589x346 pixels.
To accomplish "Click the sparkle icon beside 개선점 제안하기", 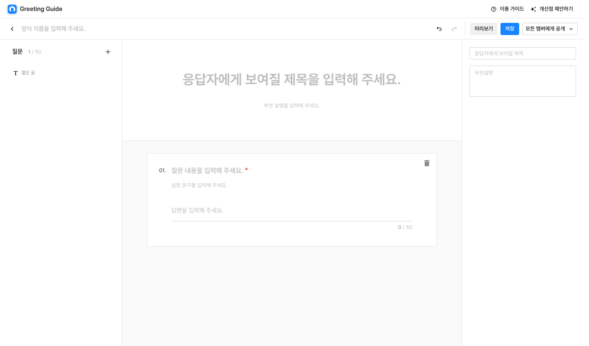I will click(533, 9).
